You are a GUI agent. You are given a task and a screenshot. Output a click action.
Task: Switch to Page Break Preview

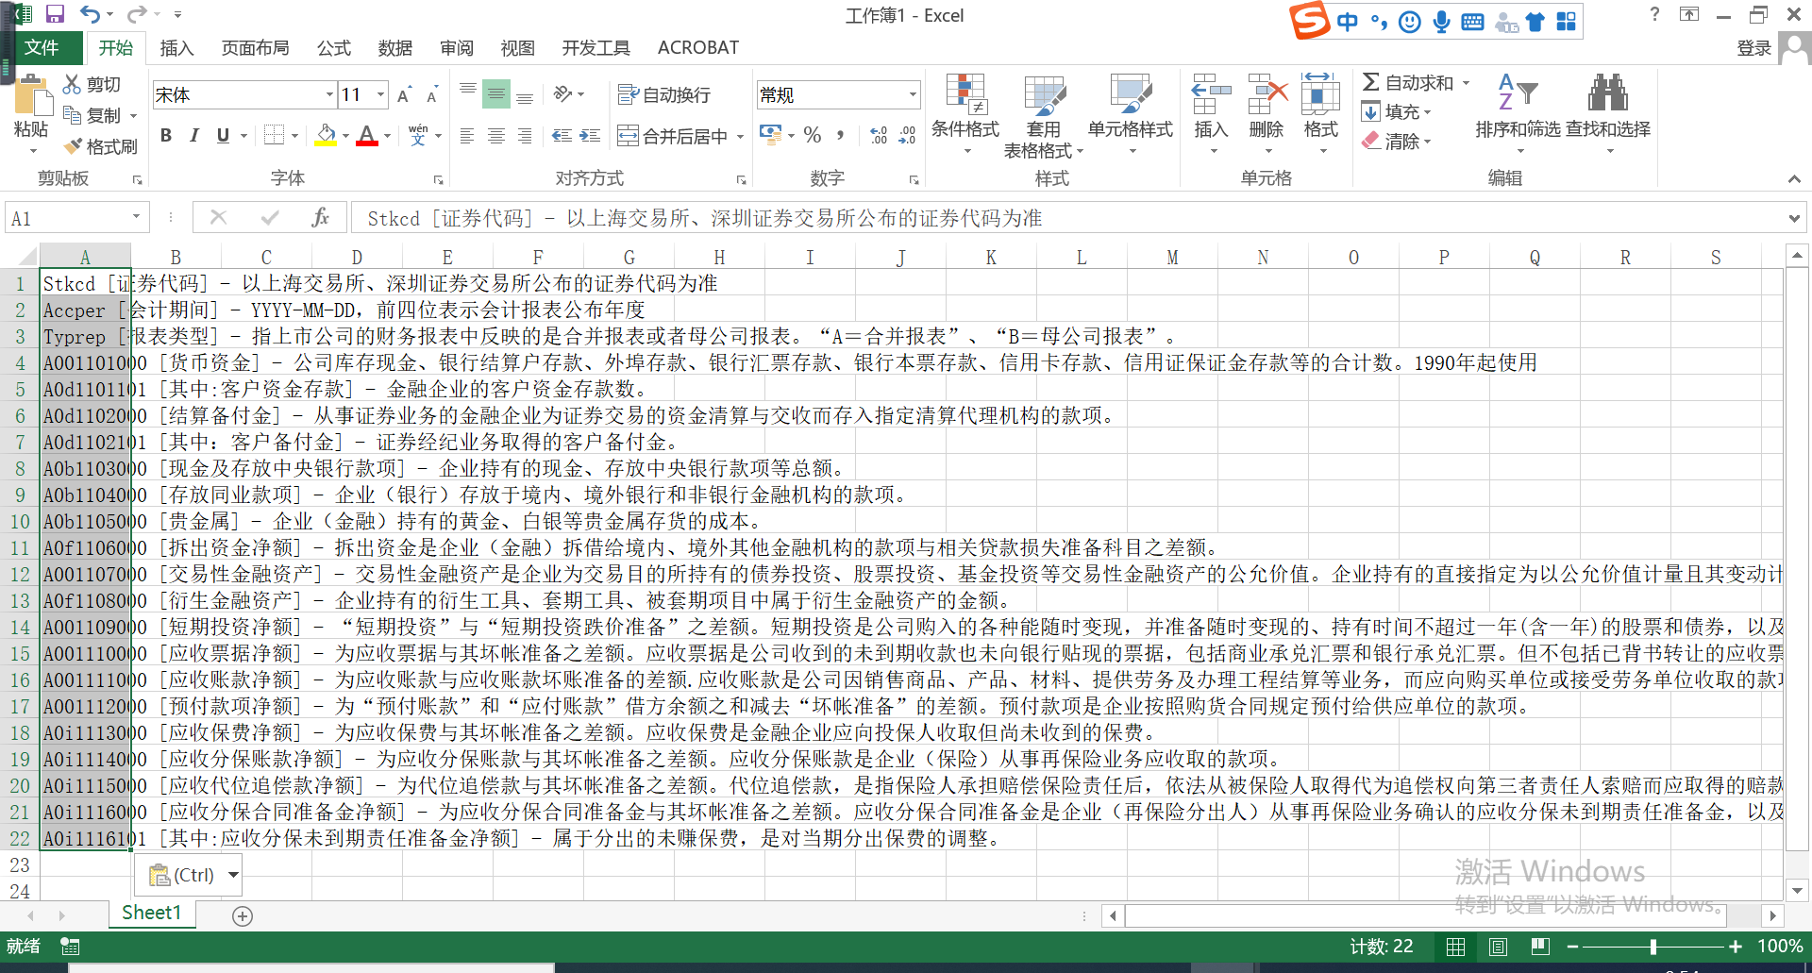point(1540,947)
